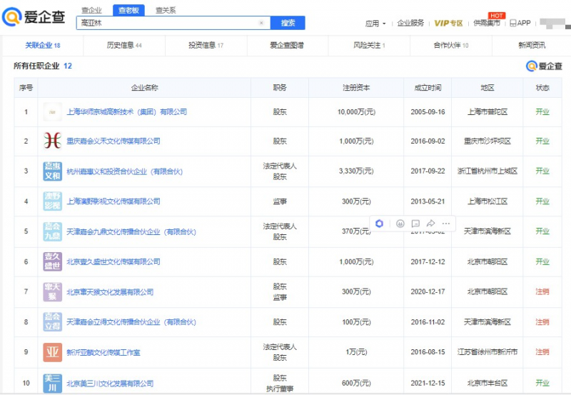Clear the search box with X icon
The height and width of the screenshot is (395, 571).
pos(261,23)
